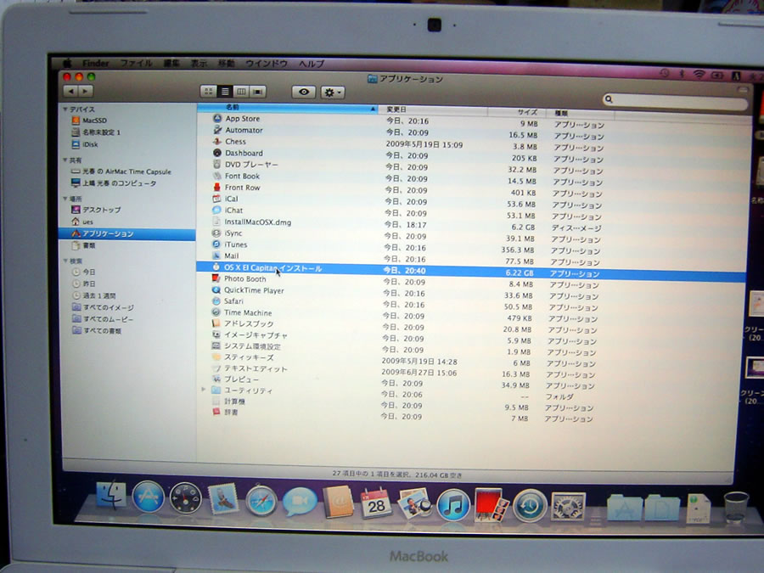The height and width of the screenshot is (573, 764).
Task: Open Time Machine icon in Dock
Action: [x=529, y=506]
